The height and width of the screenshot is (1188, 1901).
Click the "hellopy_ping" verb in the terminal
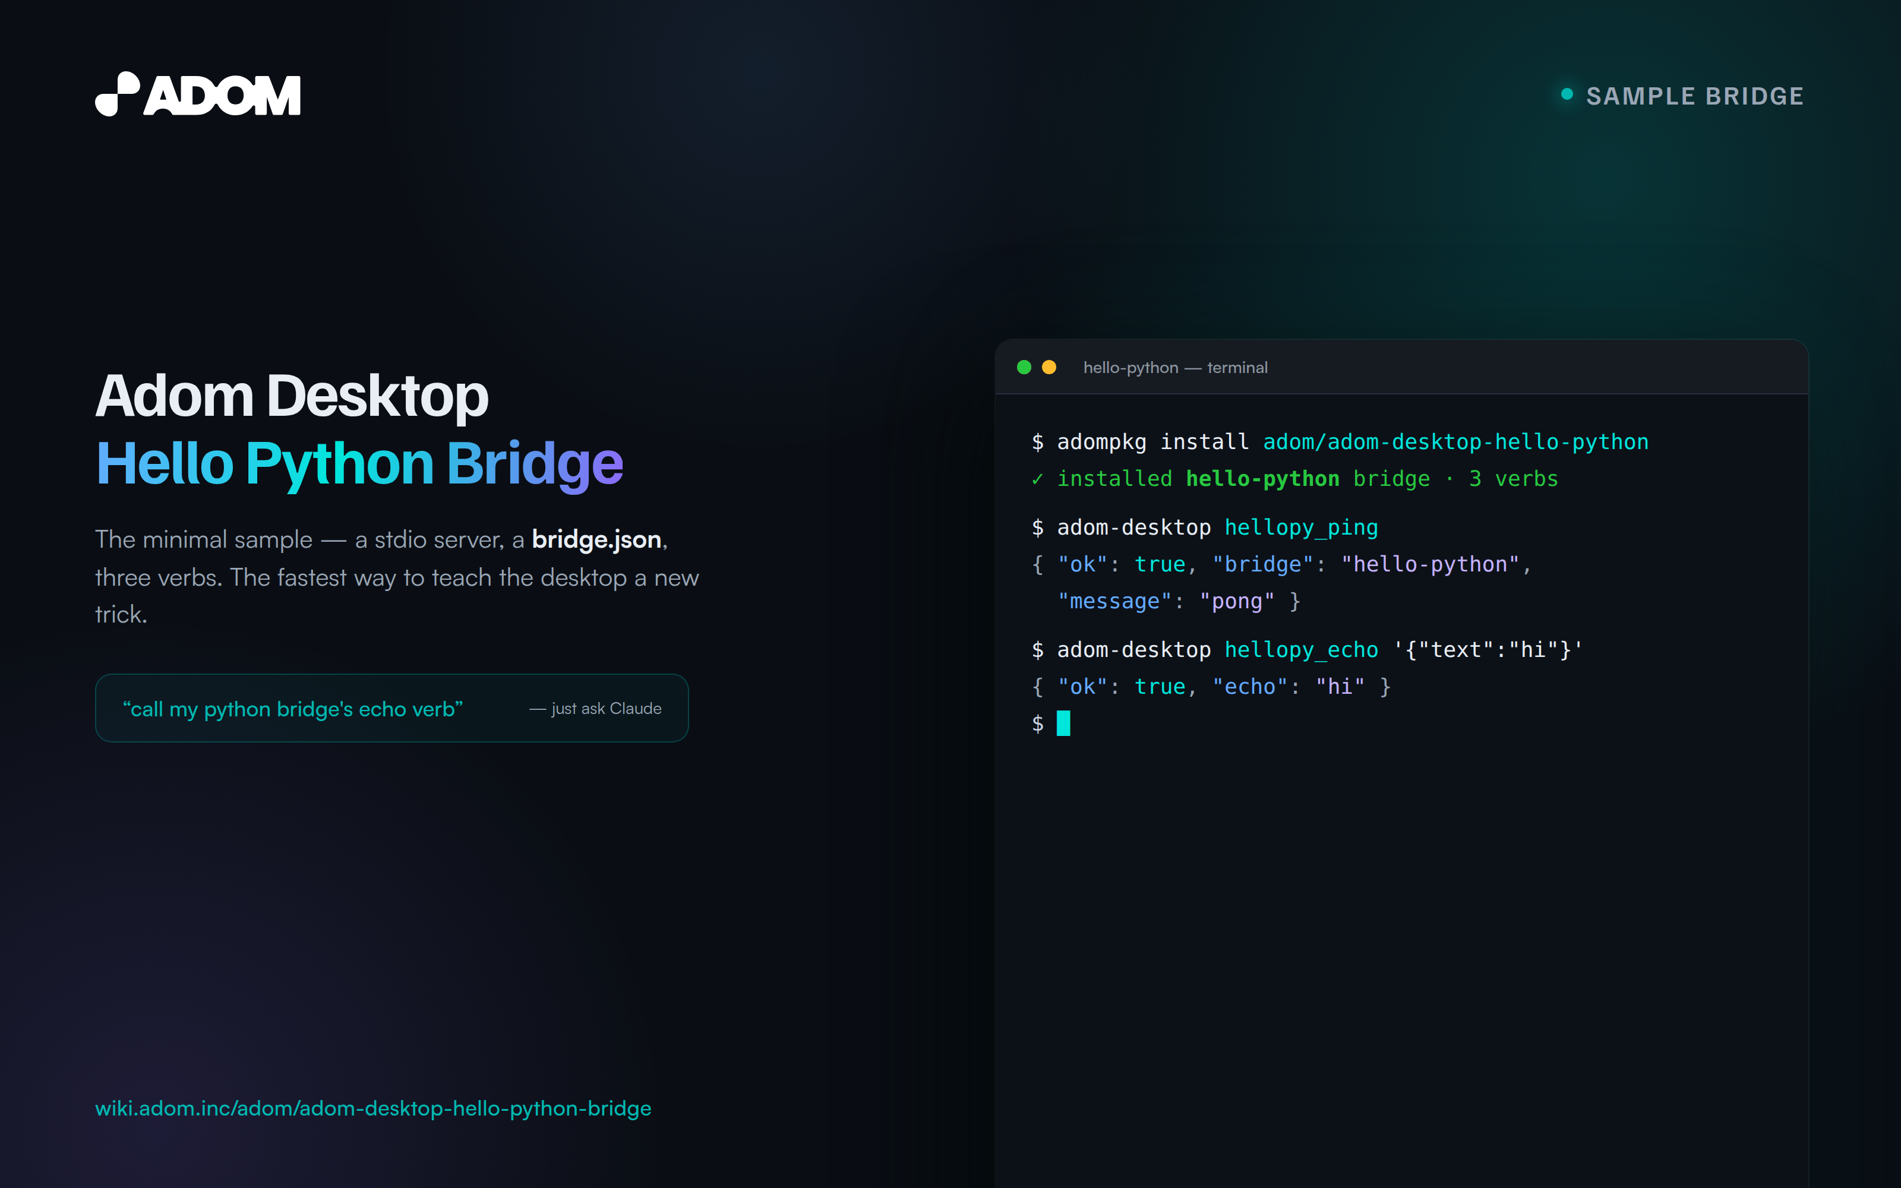(1301, 527)
